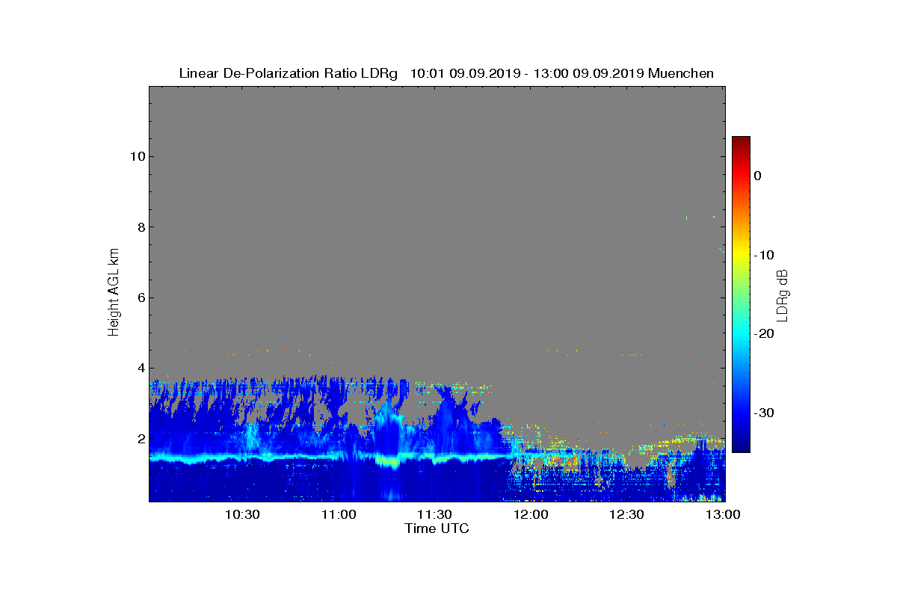Click the 10:30 time tick label

point(243,514)
